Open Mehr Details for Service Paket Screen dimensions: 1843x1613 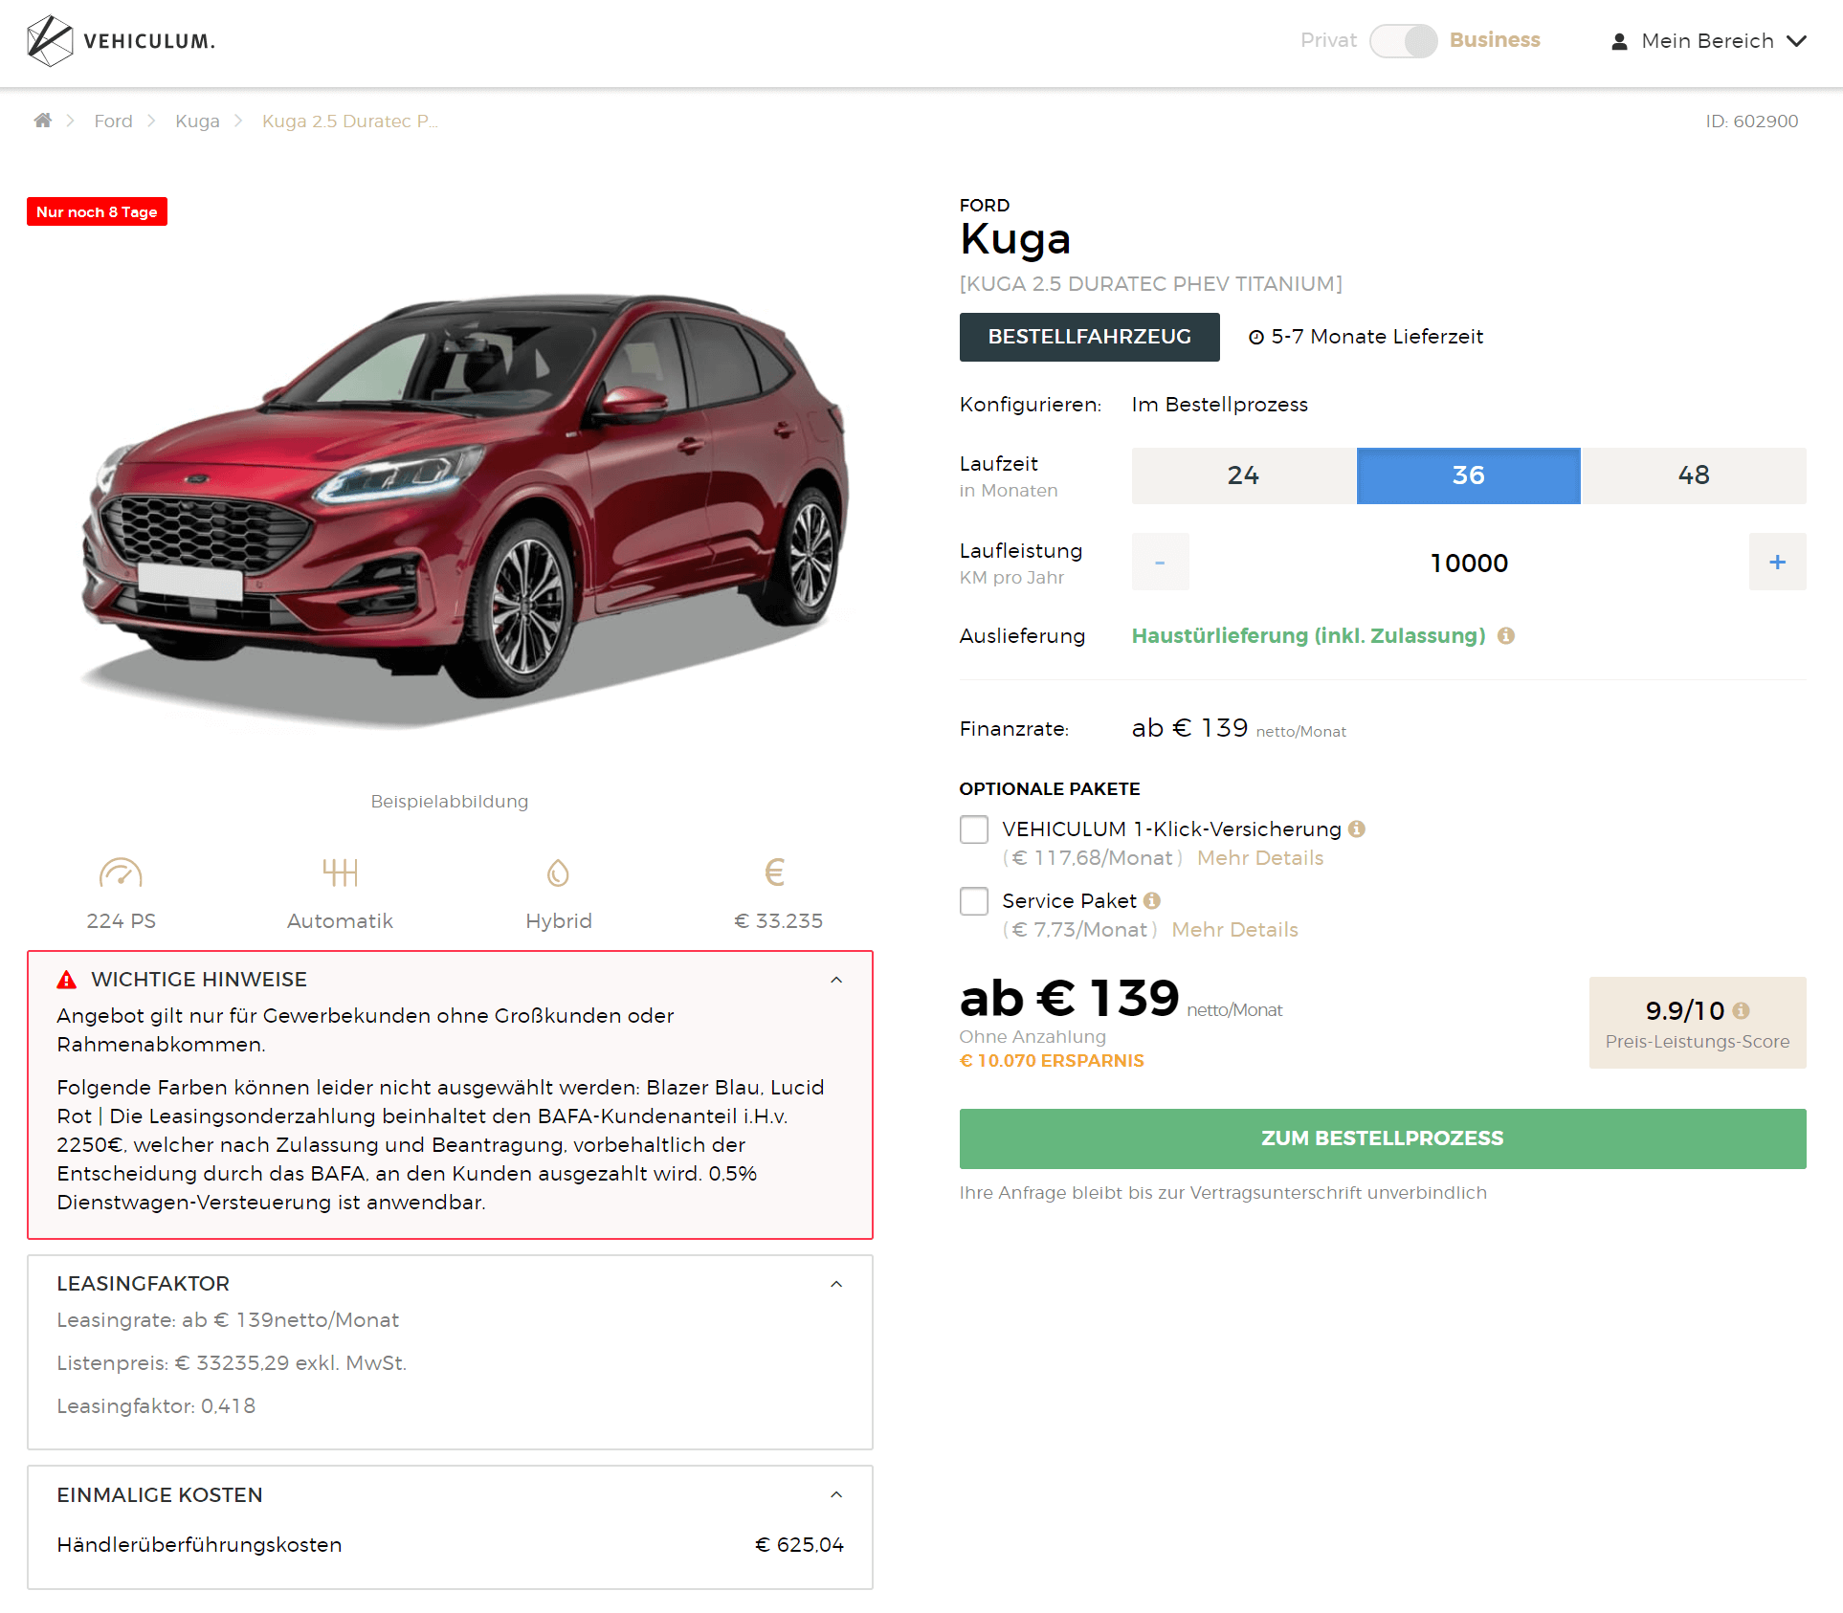1234,930
